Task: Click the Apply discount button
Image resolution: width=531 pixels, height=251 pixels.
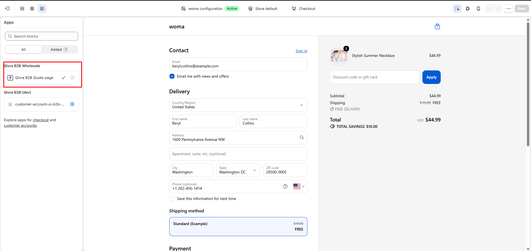Action: tap(431, 77)
